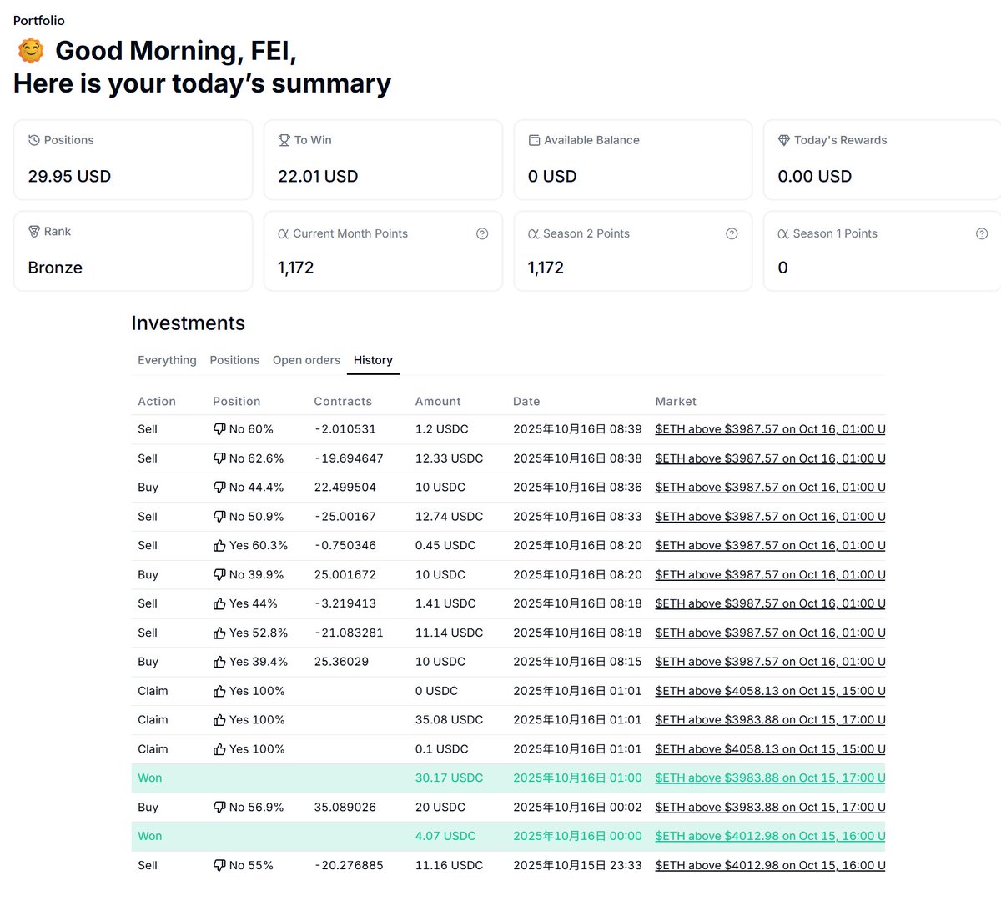The height and width of the screenshot is (921, 1001).
Task: Follow the market link for Won 4.07 USDC
Action: pyautogui.click(x=770, y=836)
